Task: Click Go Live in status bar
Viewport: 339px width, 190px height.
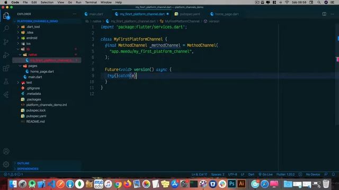Action: [265, 174]
